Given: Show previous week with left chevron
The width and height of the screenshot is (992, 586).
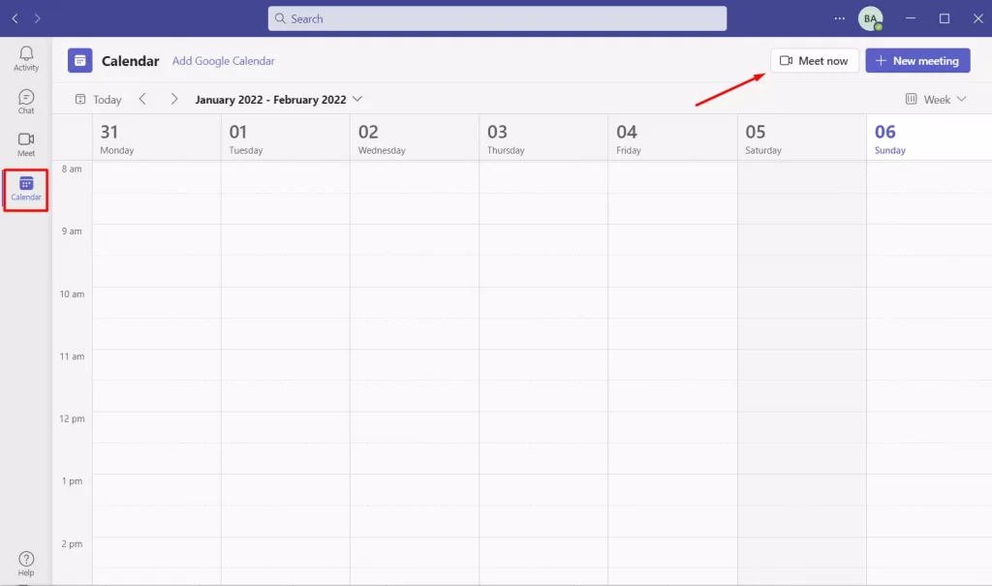Looking at the screenshot, I should (143, 99).
